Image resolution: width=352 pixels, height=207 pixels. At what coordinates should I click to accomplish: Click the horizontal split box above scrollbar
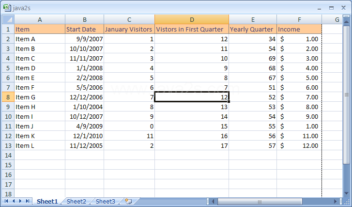tap(346, 16)
